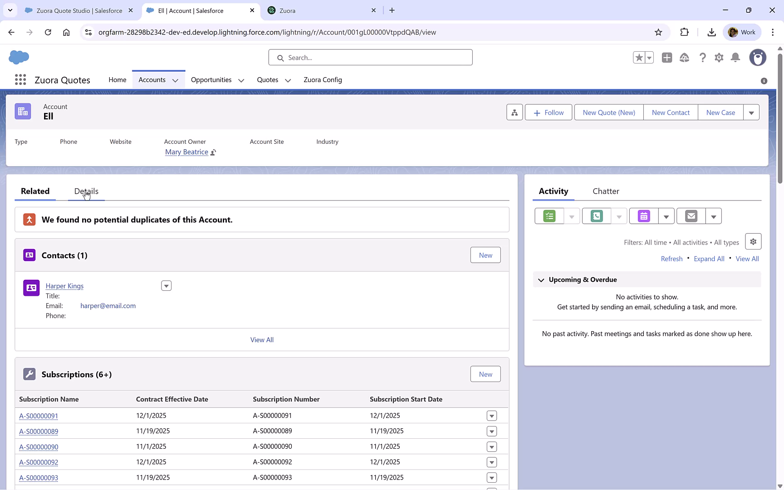The image size is (784, 490).
Task: Select the New Task icon in Activity panel
Action: click(549, 216)
